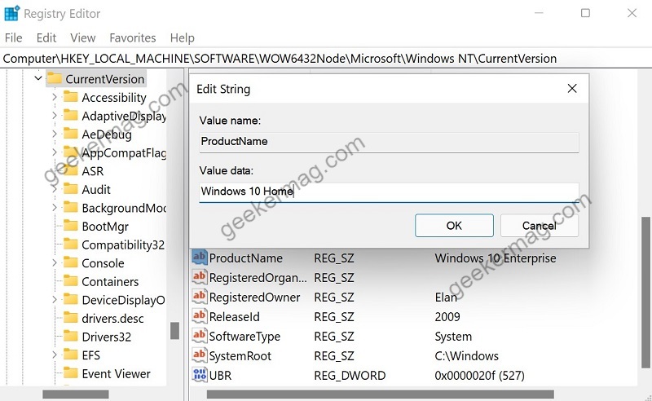The width and height of the screenshot is (652, 401).
Task: Close the Edit String dialog
Action: tap(572, 88)
